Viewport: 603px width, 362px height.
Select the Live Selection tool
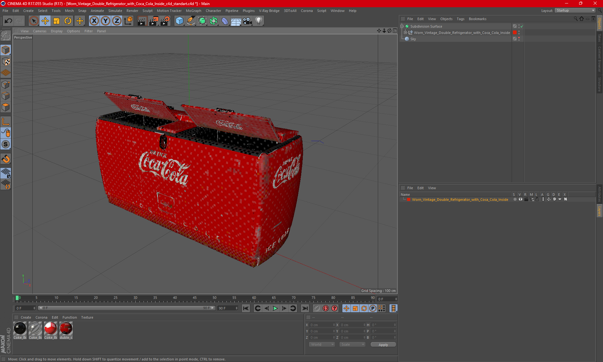pos(34,21)
